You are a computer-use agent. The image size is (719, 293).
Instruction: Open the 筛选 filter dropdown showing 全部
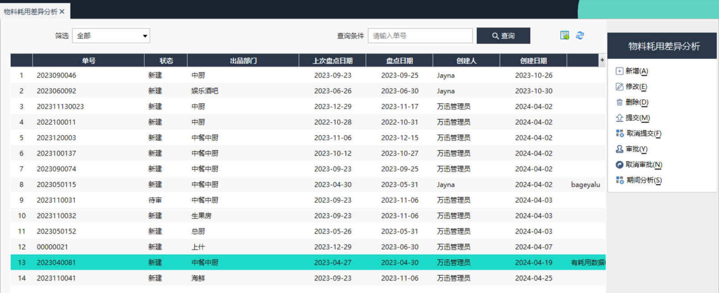click(111, 36)
